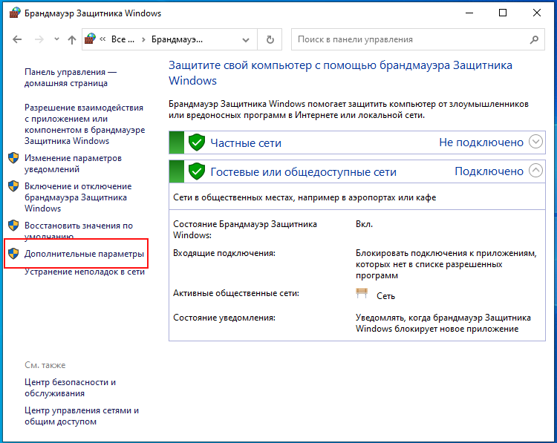Open 'Включение и отключение брандмауэра' link
Image resolution: width=557 pixels, height=443 pixels.
click(x=78, y=197)
